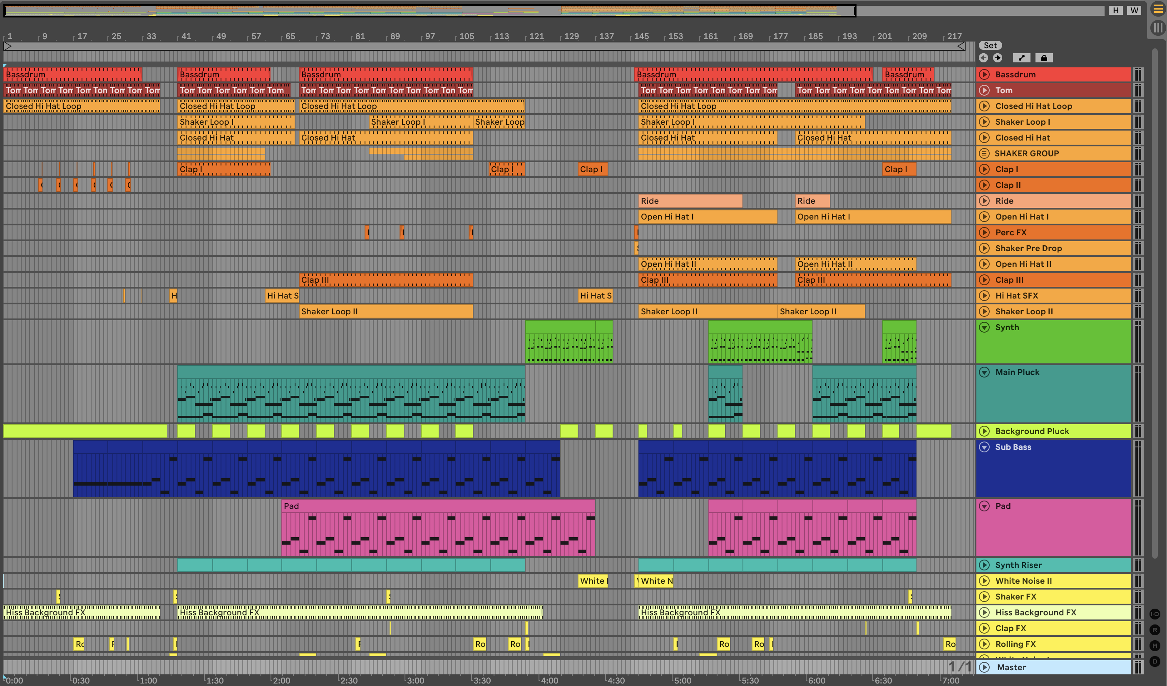1167x686 pixels.
Task: Show the In/Out section via I-O button
Action: pos(1155,614)
